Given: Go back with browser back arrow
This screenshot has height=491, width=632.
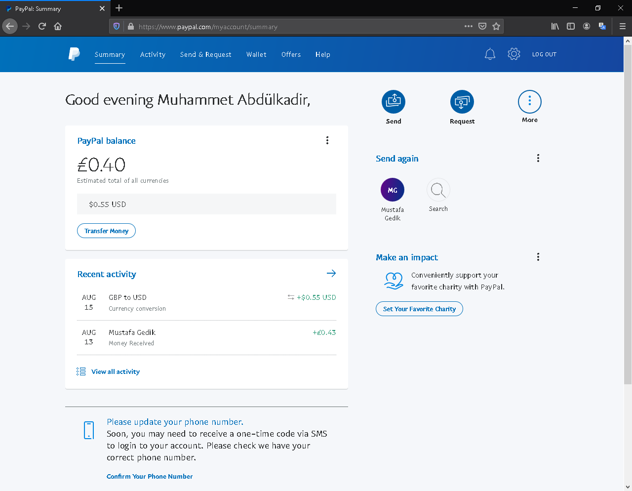Looking at the screenshot, I should pyautogui.click(x=10, y=26).
